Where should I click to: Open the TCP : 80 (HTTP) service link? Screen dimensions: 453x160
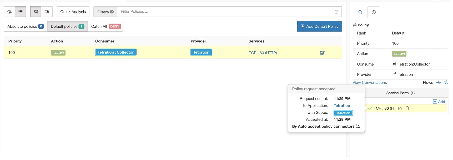click(x=263, y=53)
